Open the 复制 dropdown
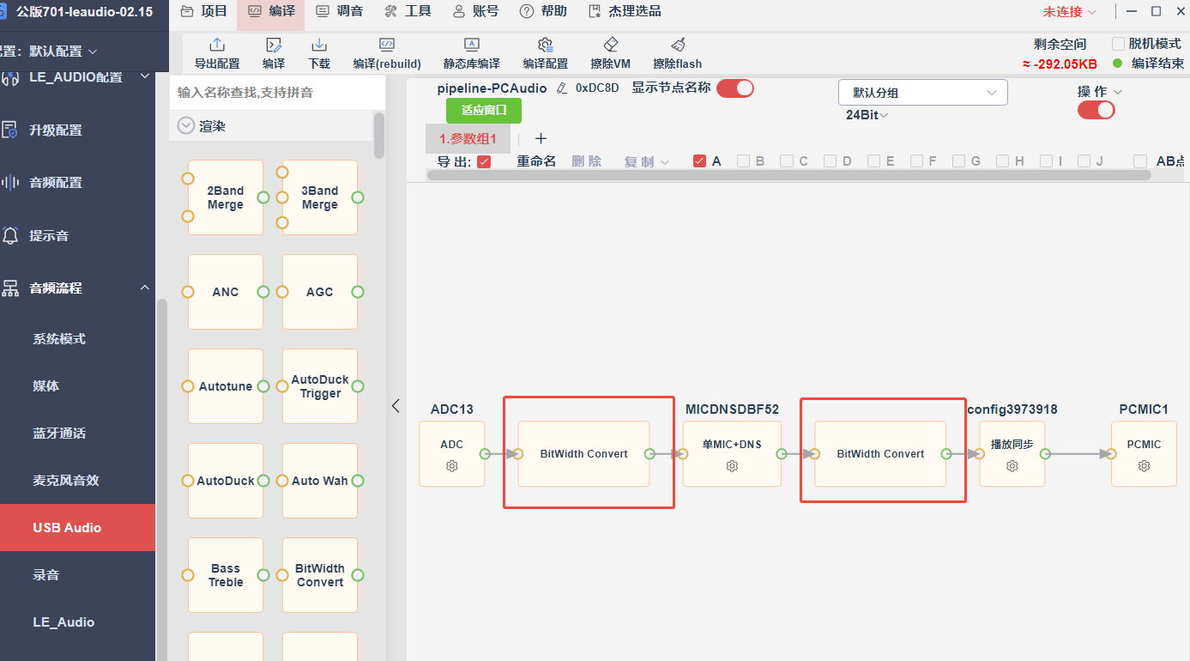This screenshot has height=661, width=1190. [x=647, y=161]
